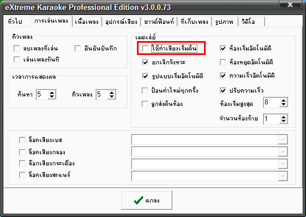This screenshot has width=306, height=217.
Task: Increase ห้องเริ่มสูงสุด value
Action: (284, 100)
